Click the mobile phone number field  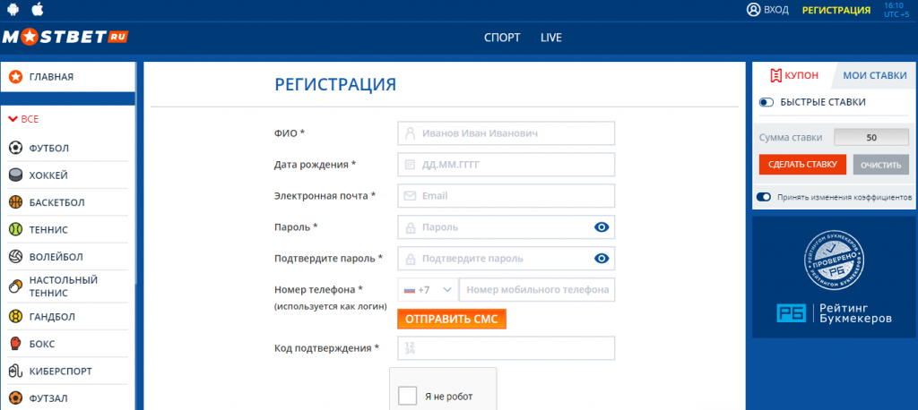tap(538, 289)
